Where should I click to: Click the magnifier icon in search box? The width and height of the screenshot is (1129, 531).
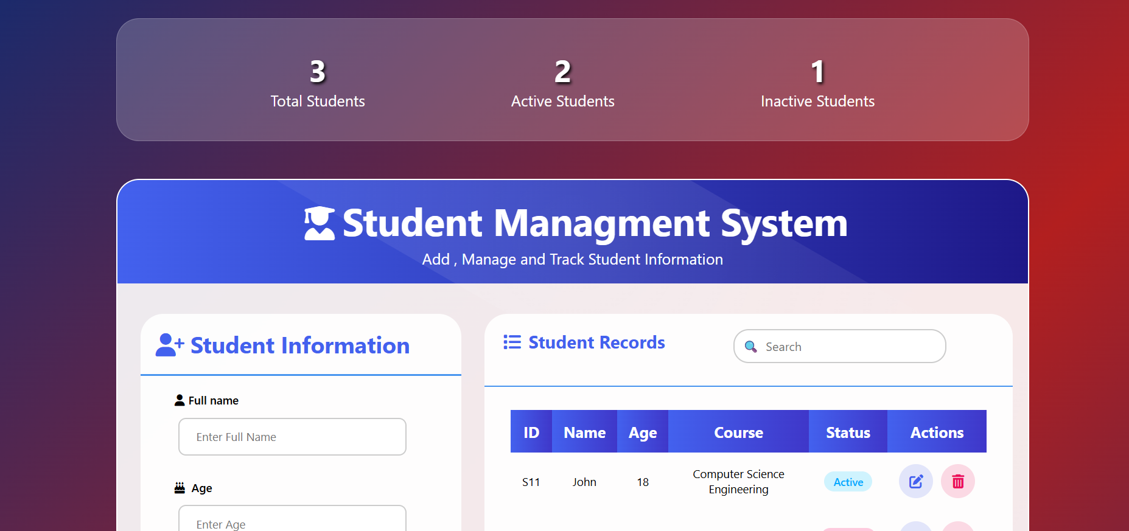[x=750, y=347]
